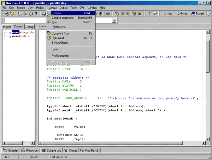The height and width of the screenshot is (160, 212).
Task: Click the toolbar icon with upward arrow
Action: (x=101, y=13)
